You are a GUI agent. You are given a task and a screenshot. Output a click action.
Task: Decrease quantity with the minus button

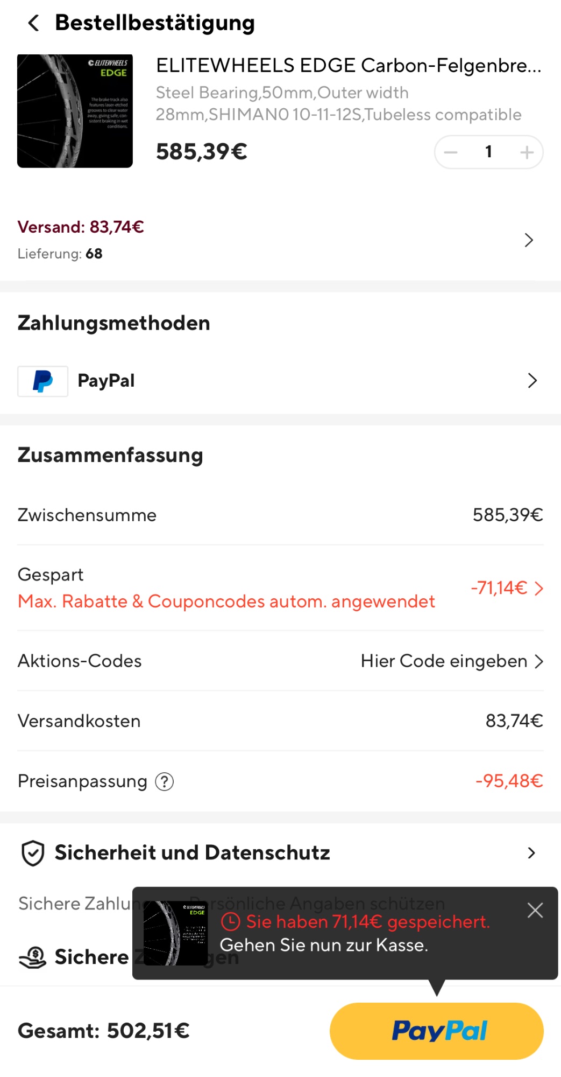[451, 152]
